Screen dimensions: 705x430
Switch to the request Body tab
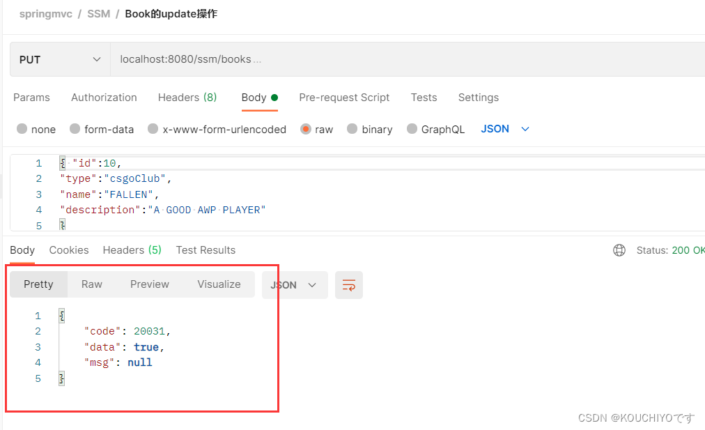259,98
